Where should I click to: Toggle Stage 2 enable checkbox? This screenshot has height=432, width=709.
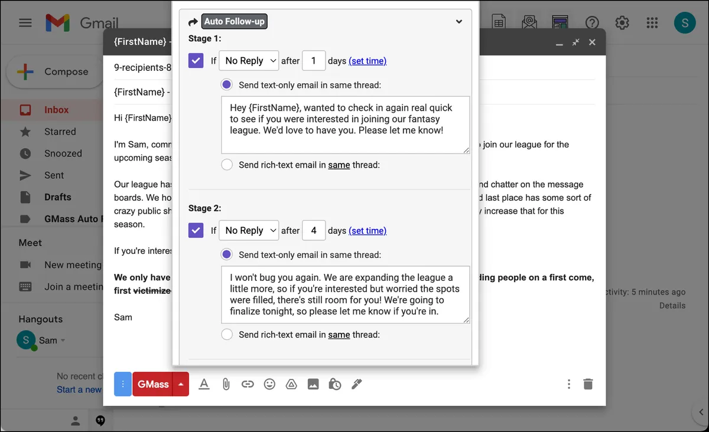coord(196,231)
